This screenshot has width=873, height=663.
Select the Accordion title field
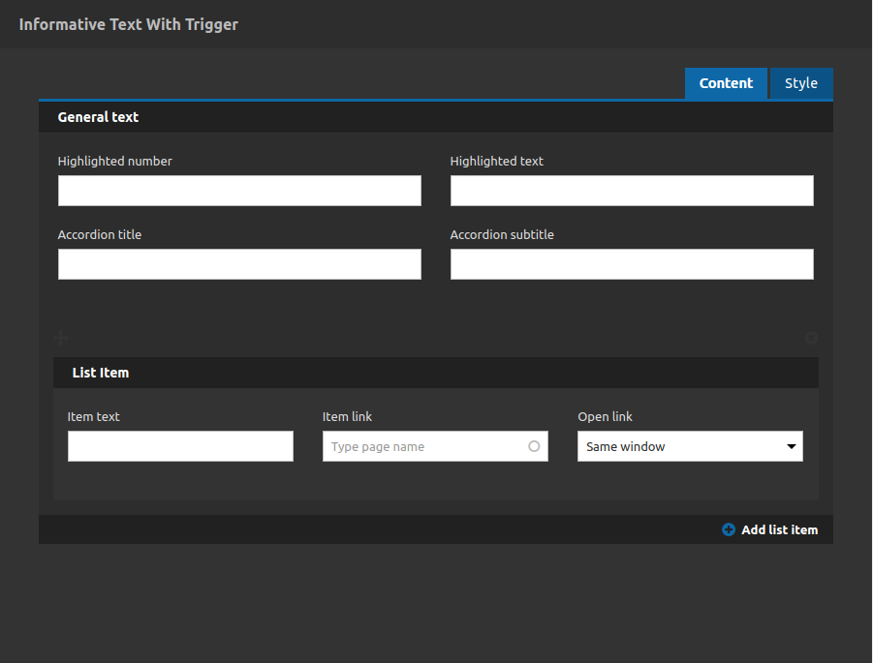[x=239, y=264]
